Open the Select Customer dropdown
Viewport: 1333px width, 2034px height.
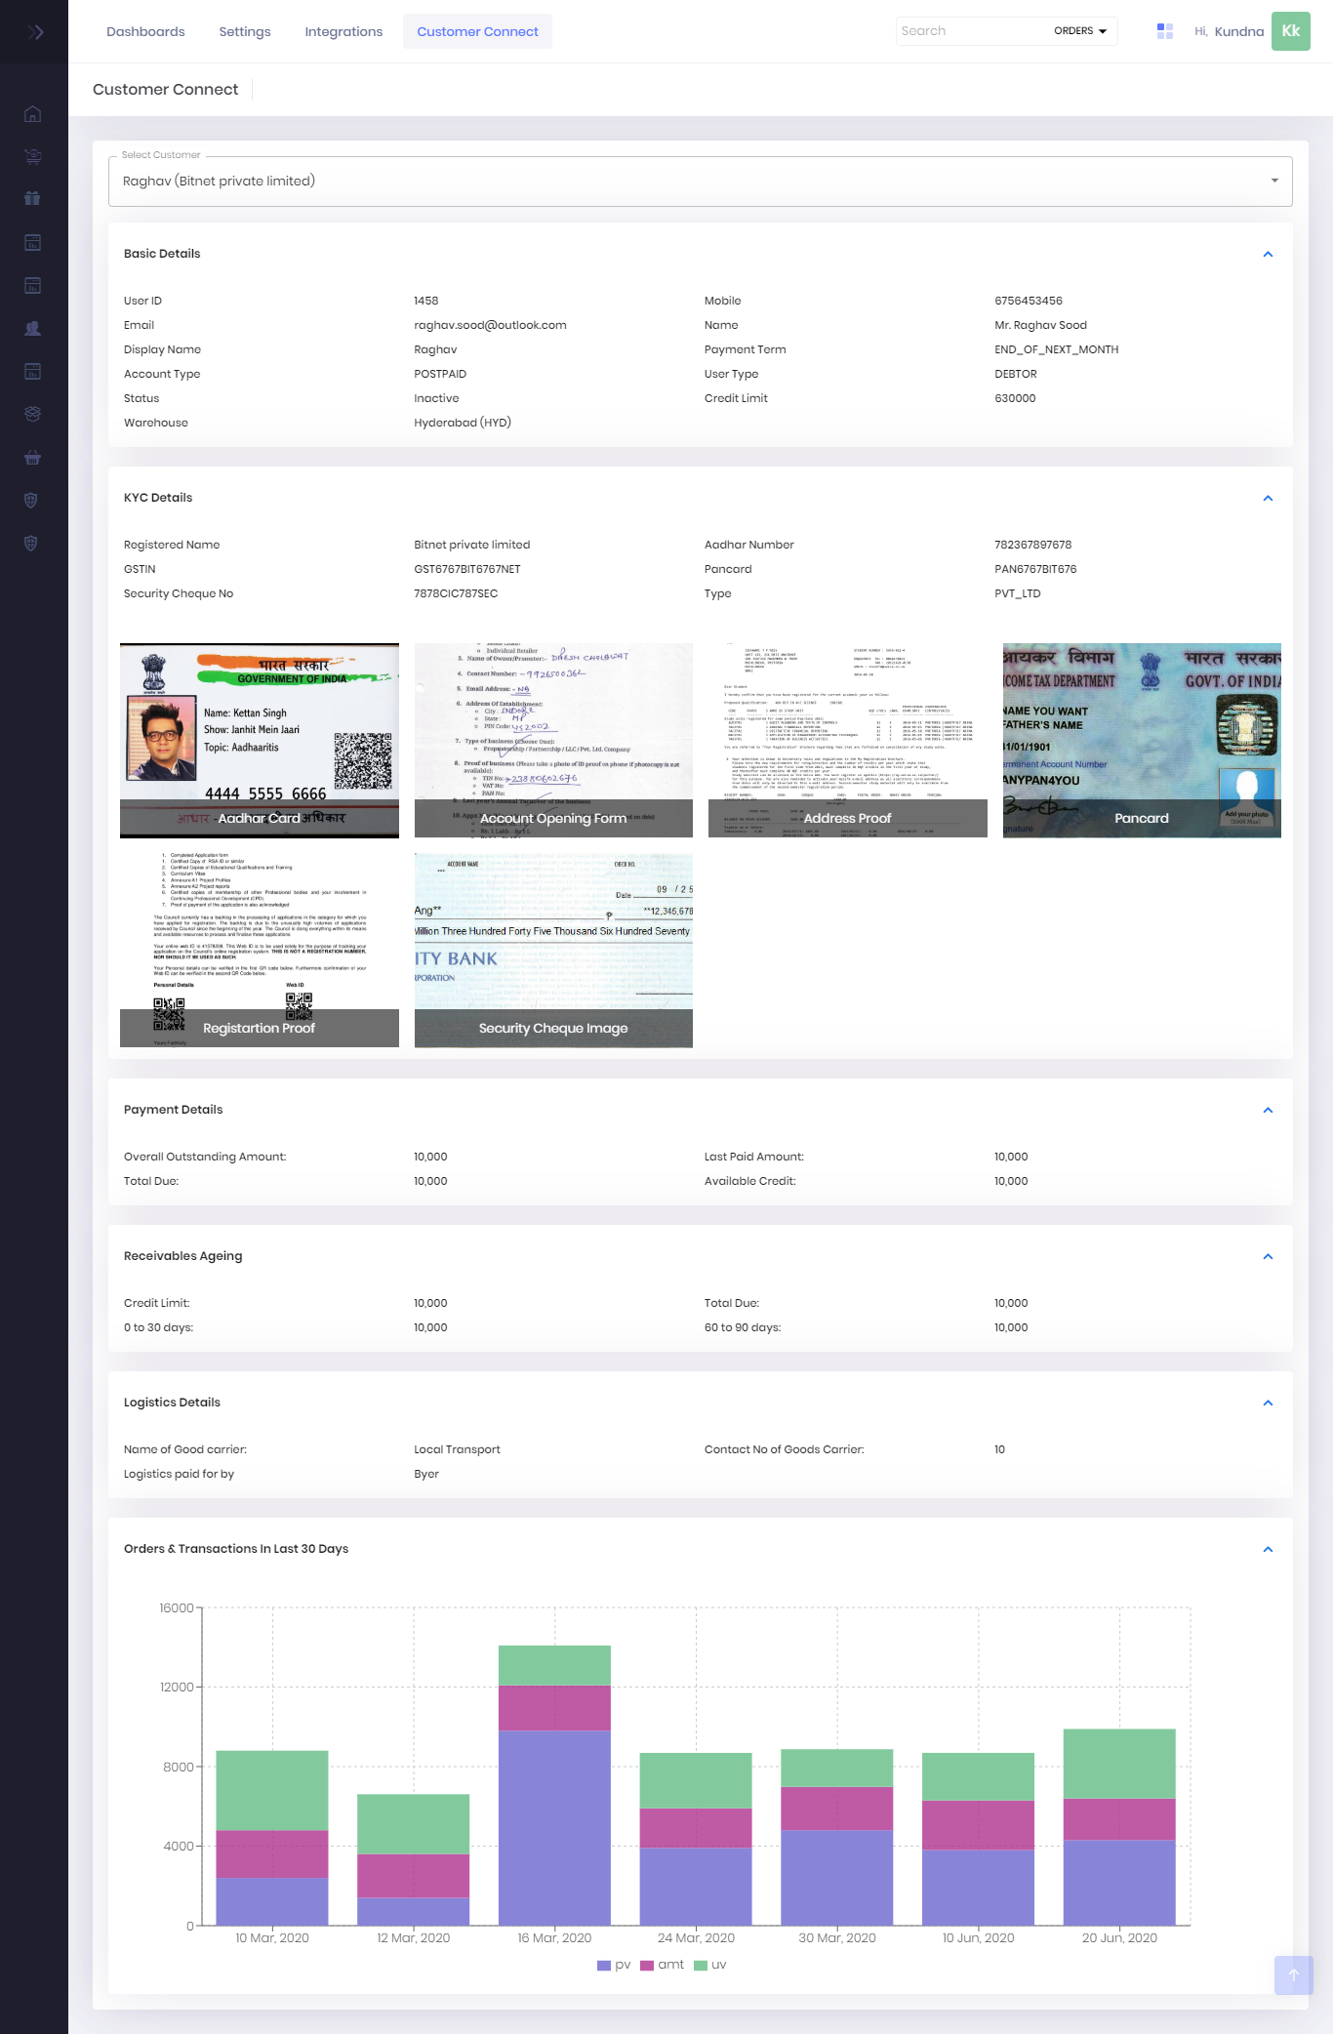point(701,182)
